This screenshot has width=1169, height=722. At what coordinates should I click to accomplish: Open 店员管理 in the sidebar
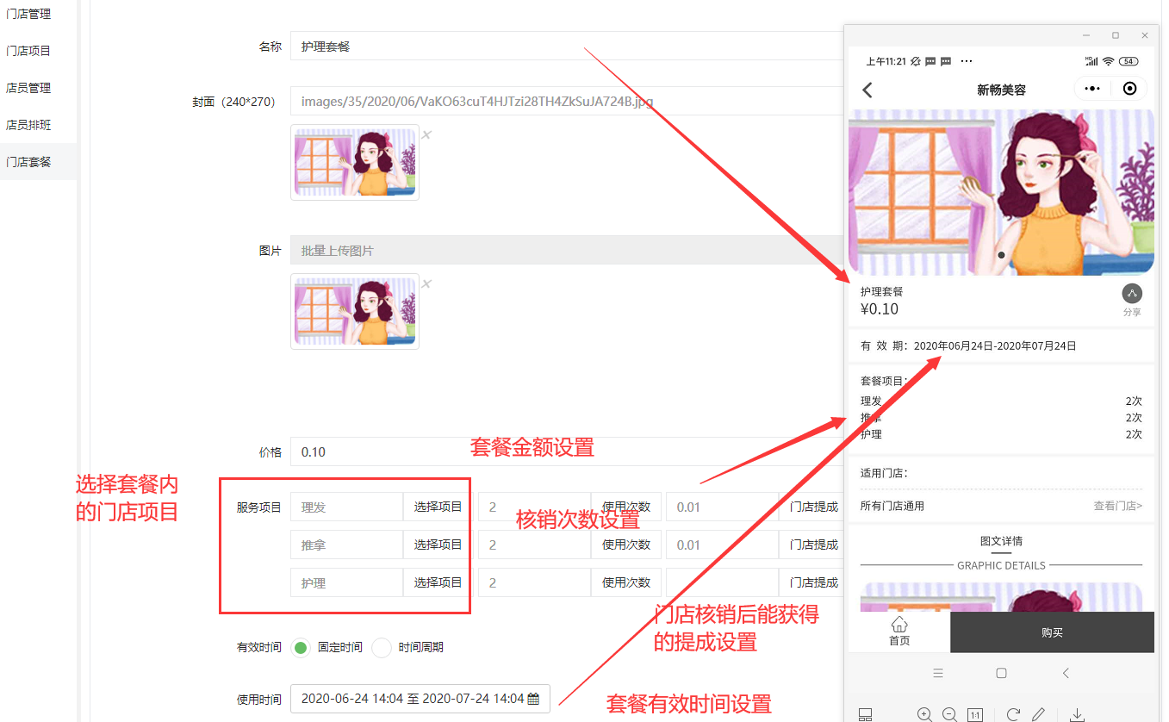(28, 88)
